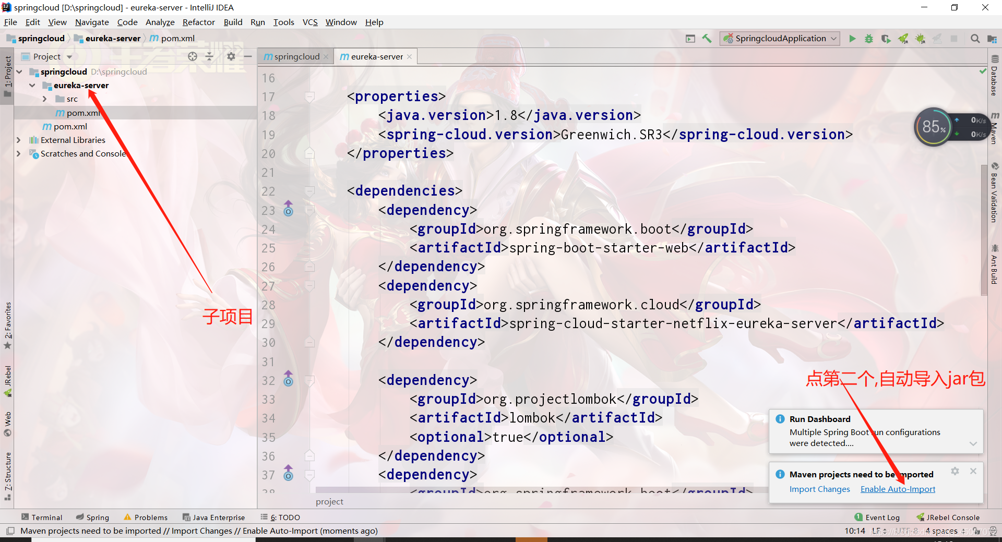This screenshot has height=542, width=1002.
Task: Open the Spring tool window
Action: [92, 517]
